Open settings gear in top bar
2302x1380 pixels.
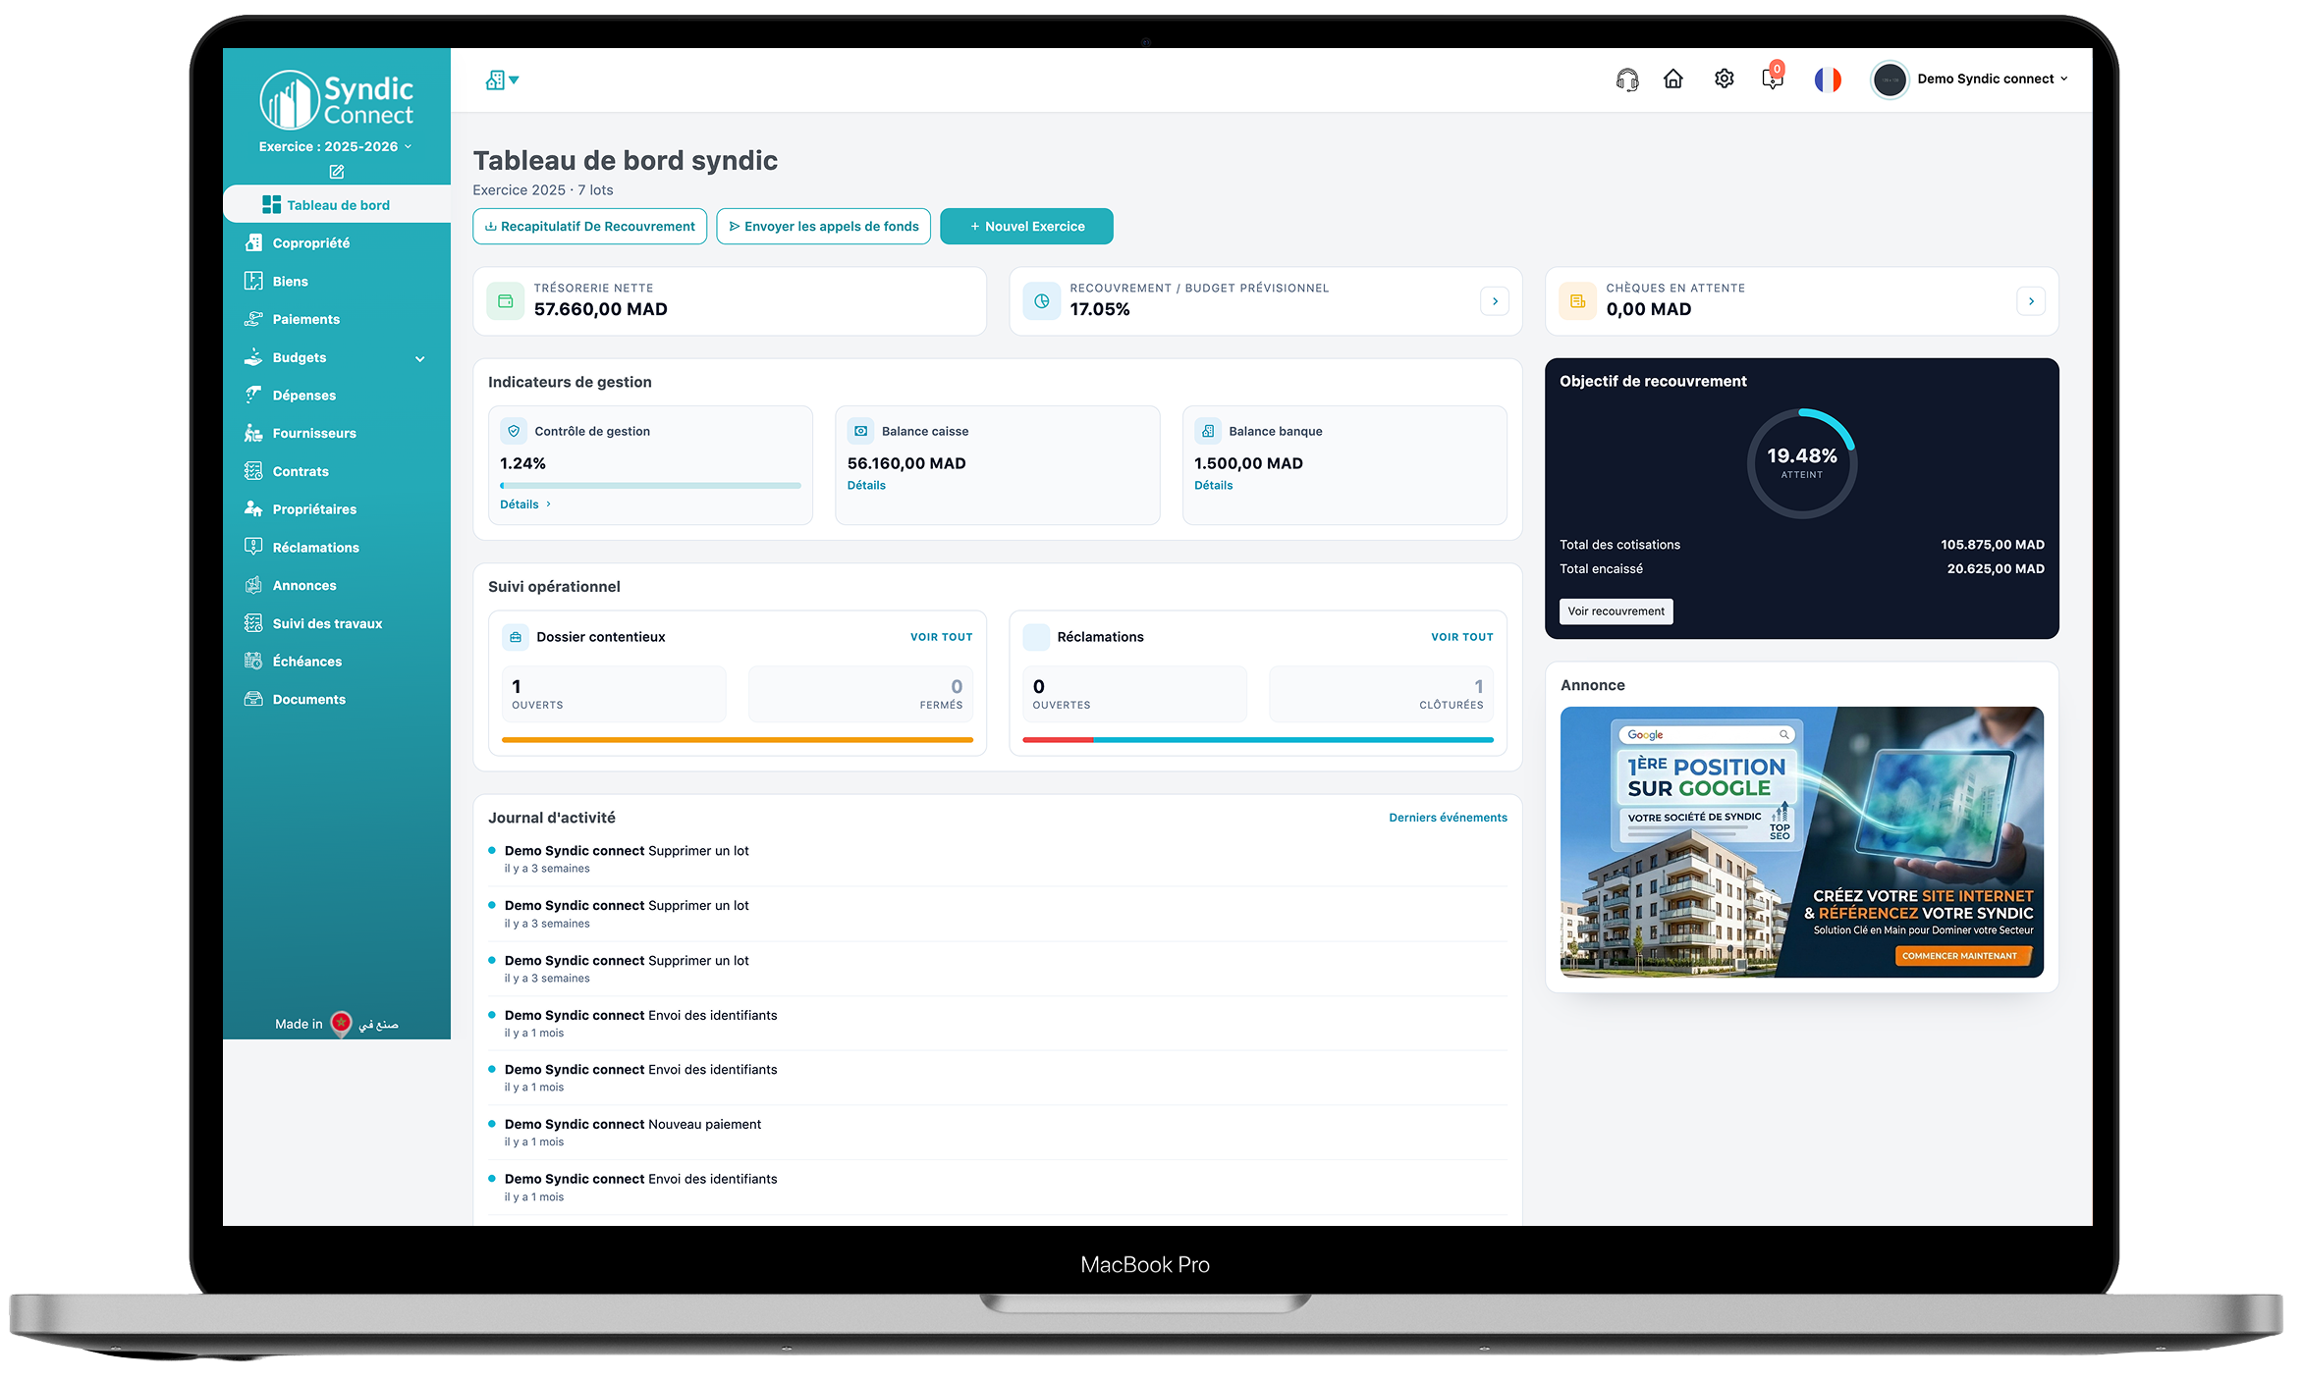[1724, 79]
